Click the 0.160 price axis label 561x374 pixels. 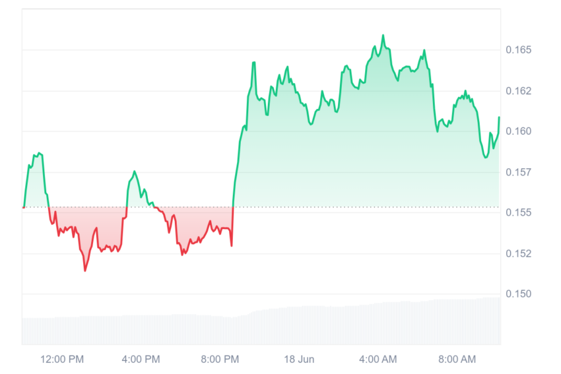point(518,131)
